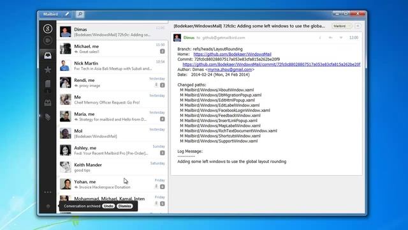Click message count badge on Michael row
The width and height of the screenshot is (408, 230).
coord(163,51)
